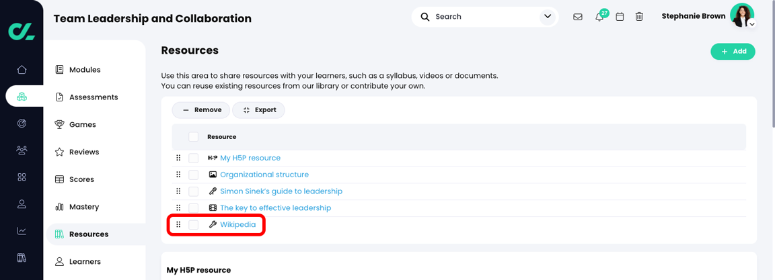
Task: Grab the drag handle for My H5P resource
Action: pyautogui.click(x=178, y=158)
